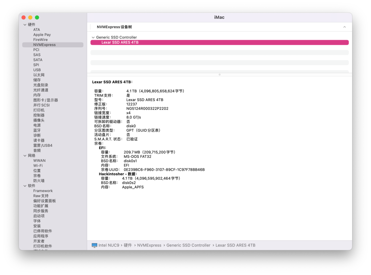The height and width of the screenshot is (275, 371).
Task: Select 启动项 in the sidebar
Action: [x=39, y=216]
